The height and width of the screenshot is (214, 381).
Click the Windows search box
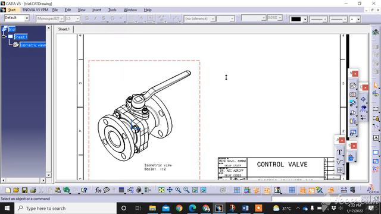click(65, 208)
